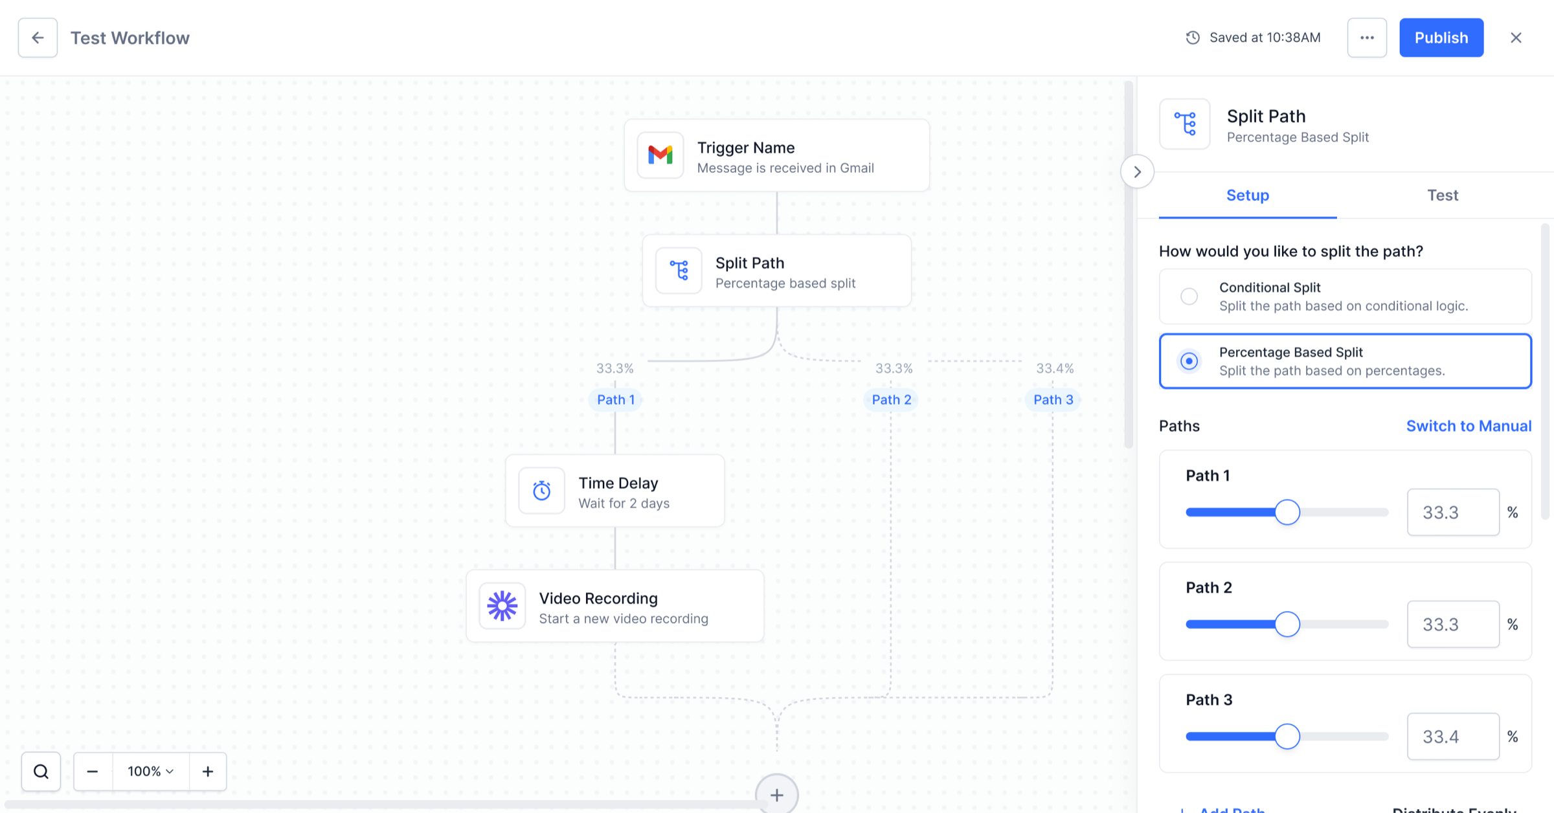The height and width of the screenshot is (813, 1554).
Task: Open the three-dots more options menu
Action: tap(1367, 38)
